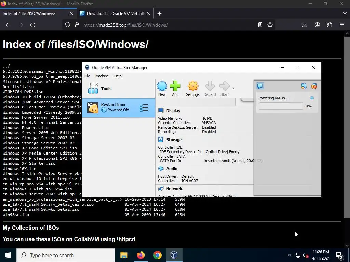Open the Windows XP Starter.iso link
The height and width of the screenshot is (262, 350).
pyautogui.click(x=29, y=163)
